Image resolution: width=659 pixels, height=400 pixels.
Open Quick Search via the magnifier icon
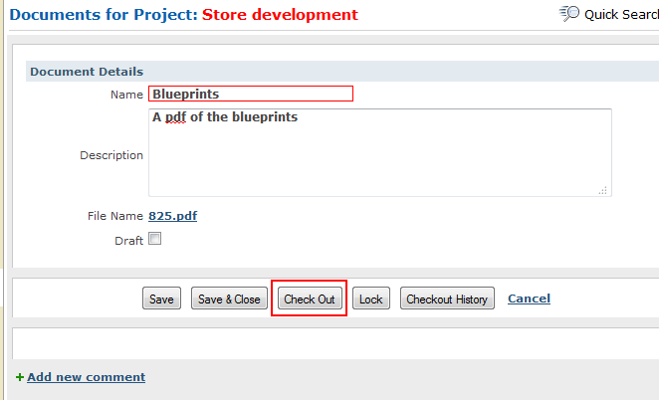point(569,14)
